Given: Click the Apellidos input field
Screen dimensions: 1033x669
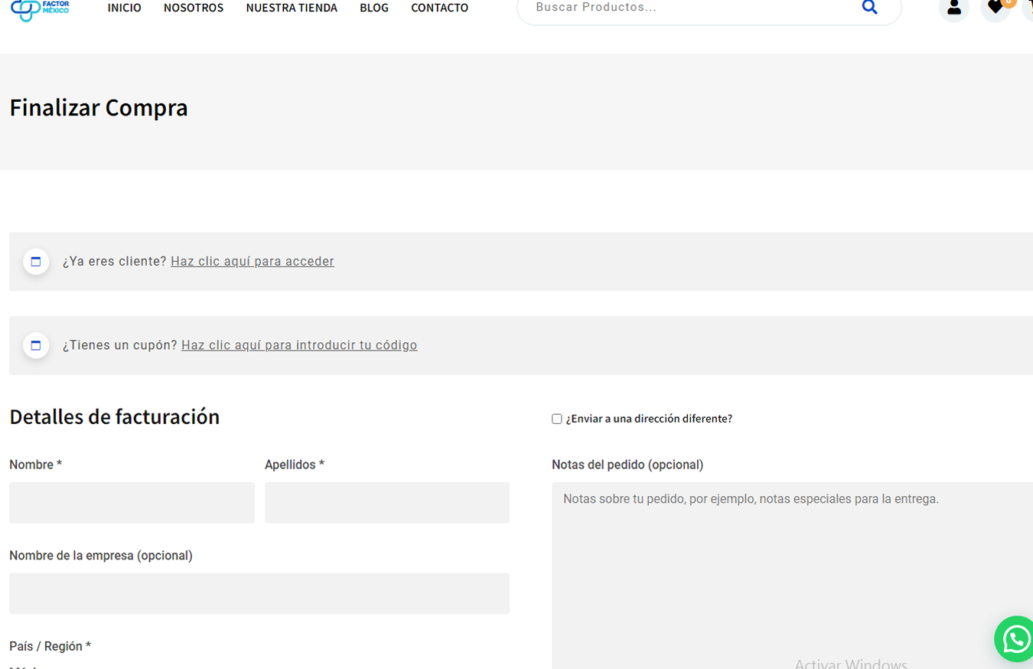Looking at the screenshot, I should coord(387,503).
